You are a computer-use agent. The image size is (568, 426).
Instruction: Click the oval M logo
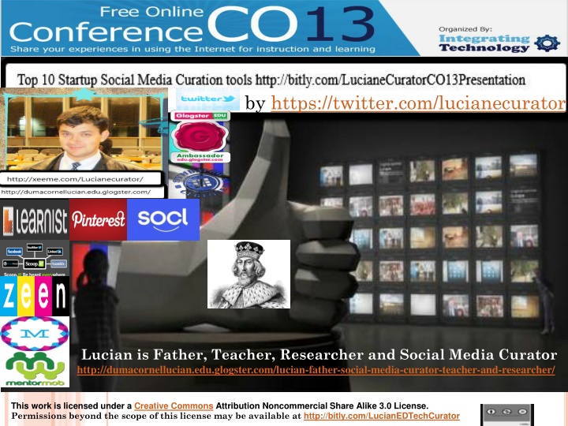pyautogui.click(x=35, y=334)
